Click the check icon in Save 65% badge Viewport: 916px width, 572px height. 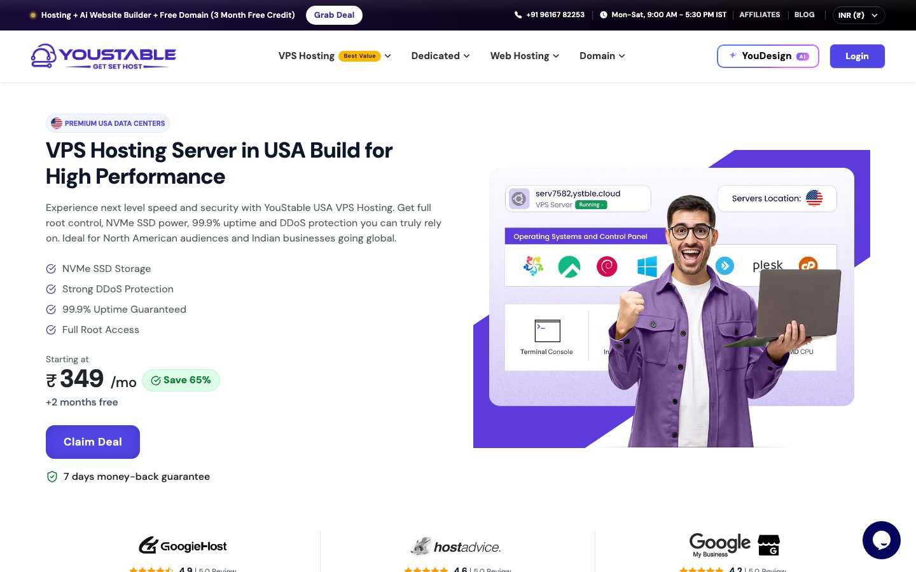click(x=156, y=380)
